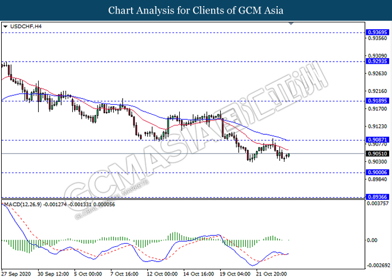The image size is (392, 280).
Task: Click the 0.91895 price level label
Action: pyautogui.click(x=377, y=101)
